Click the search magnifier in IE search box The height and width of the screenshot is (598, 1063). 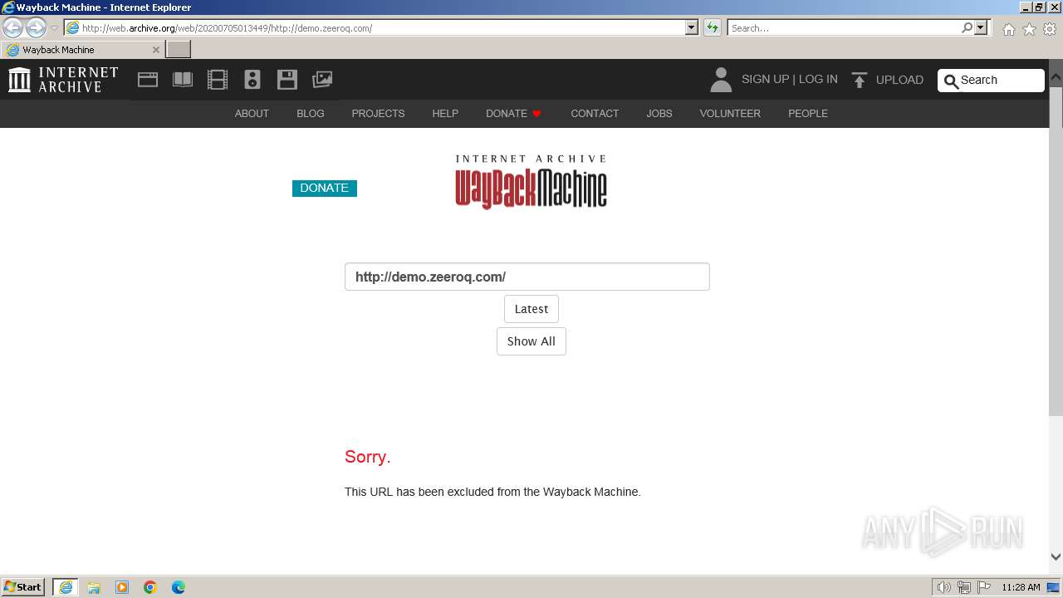coord(967,27)
